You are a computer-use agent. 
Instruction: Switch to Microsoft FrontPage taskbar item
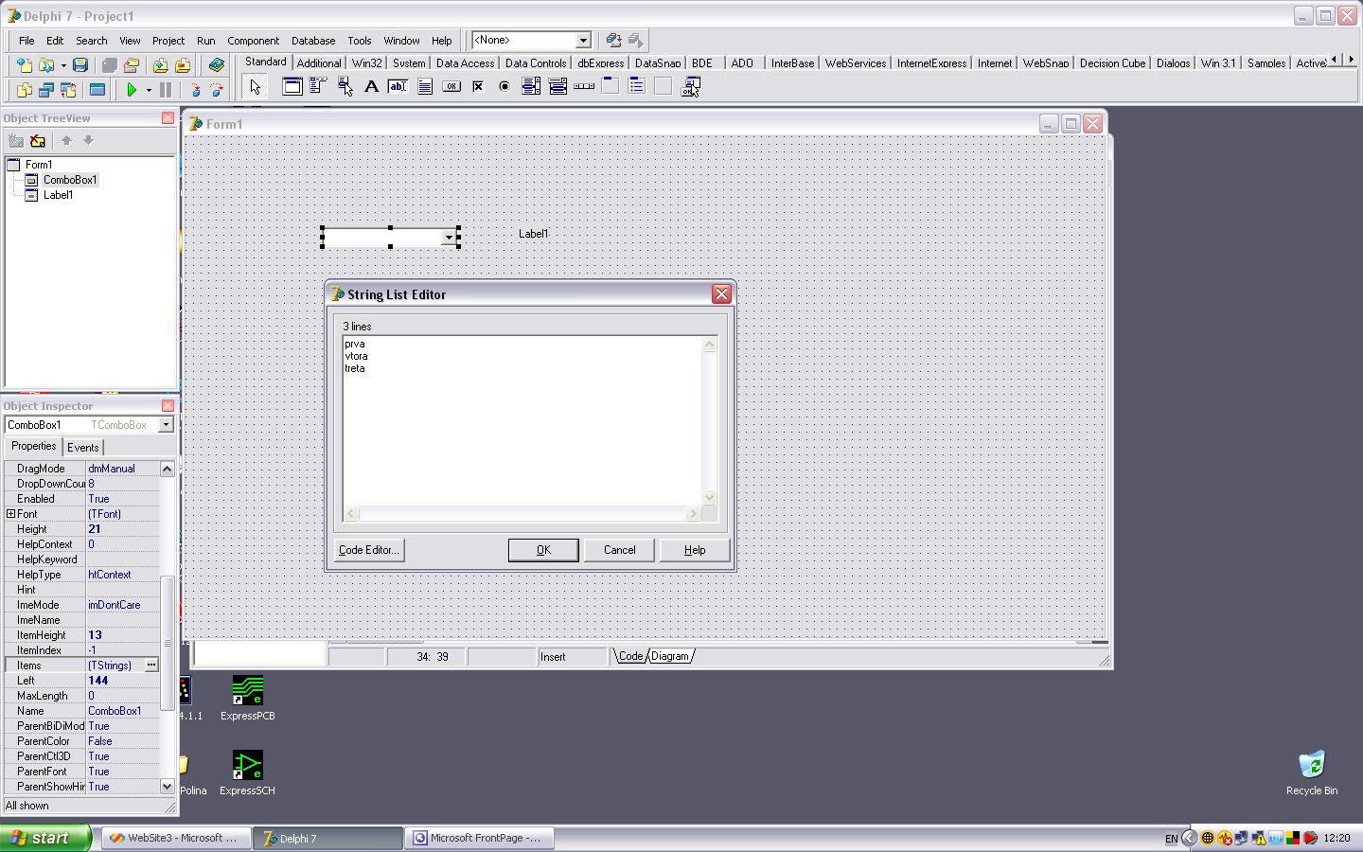pos(481,838)
